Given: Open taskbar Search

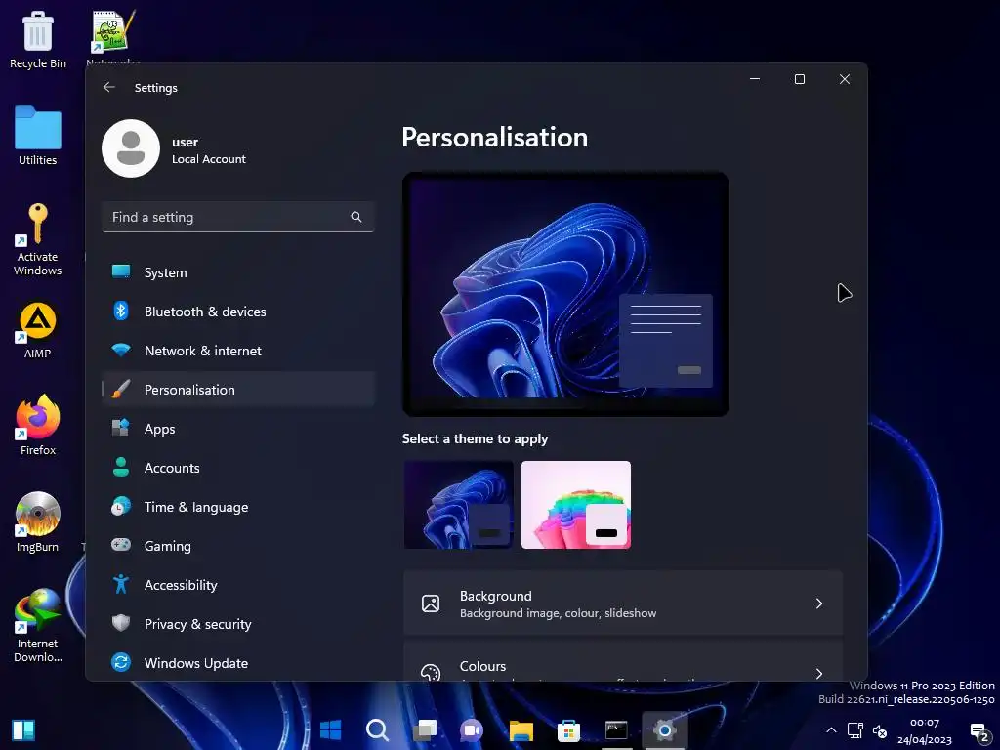Looking at the screenshot, I should (x=377, y=730).
